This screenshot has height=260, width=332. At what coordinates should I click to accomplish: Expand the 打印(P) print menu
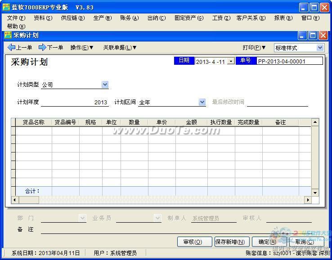pos(254,48)
